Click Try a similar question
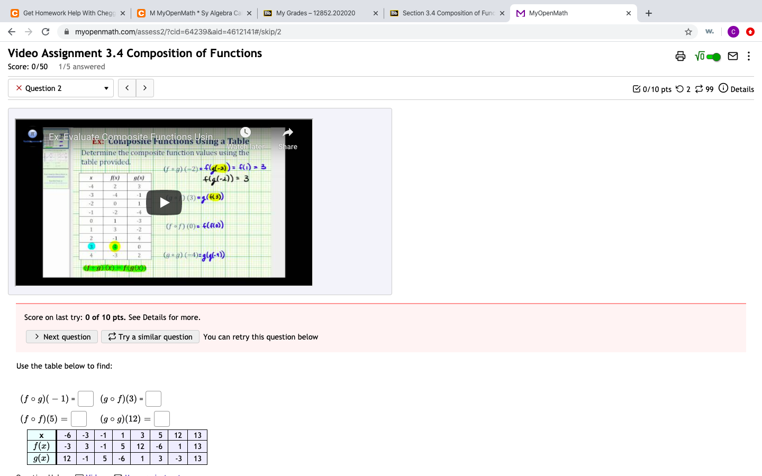The width and height of the screenshot is (762, 476). (x=150, y=336)
